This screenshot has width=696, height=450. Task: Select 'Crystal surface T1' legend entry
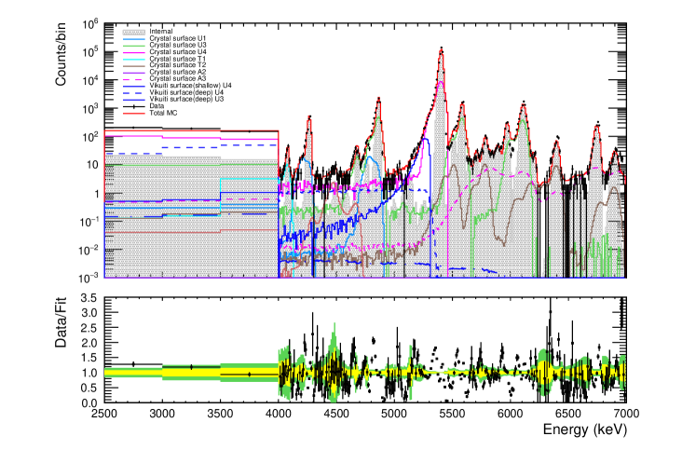click(178, 59)
